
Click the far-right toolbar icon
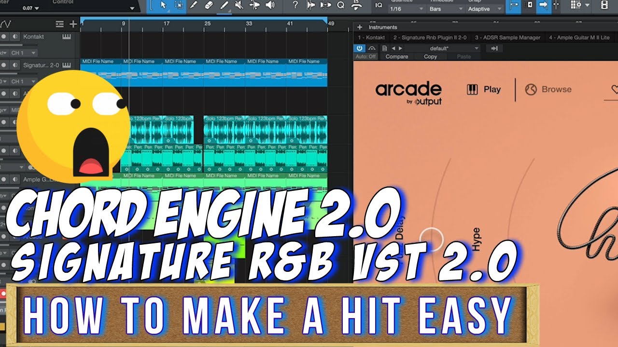pos(604,5)
